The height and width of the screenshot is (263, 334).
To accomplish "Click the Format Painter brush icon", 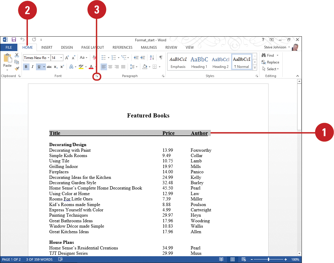I will [17, 69].
